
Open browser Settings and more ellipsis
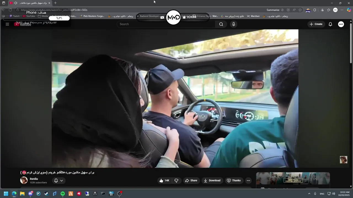click(342, 10)
